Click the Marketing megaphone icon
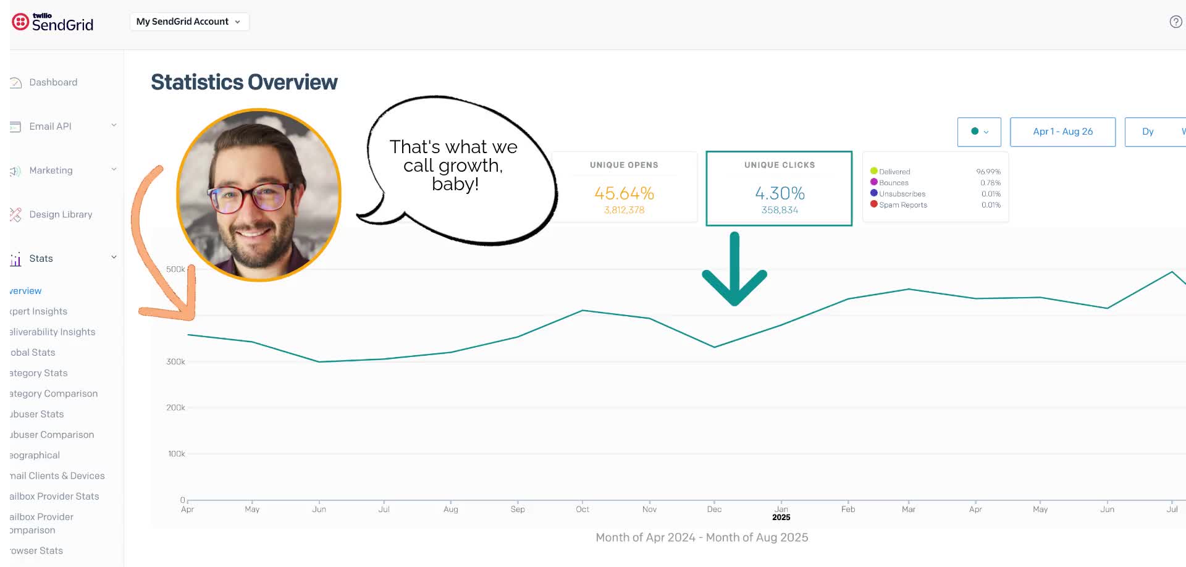The height and width of the screenshot is (567, 1186). 15,171
